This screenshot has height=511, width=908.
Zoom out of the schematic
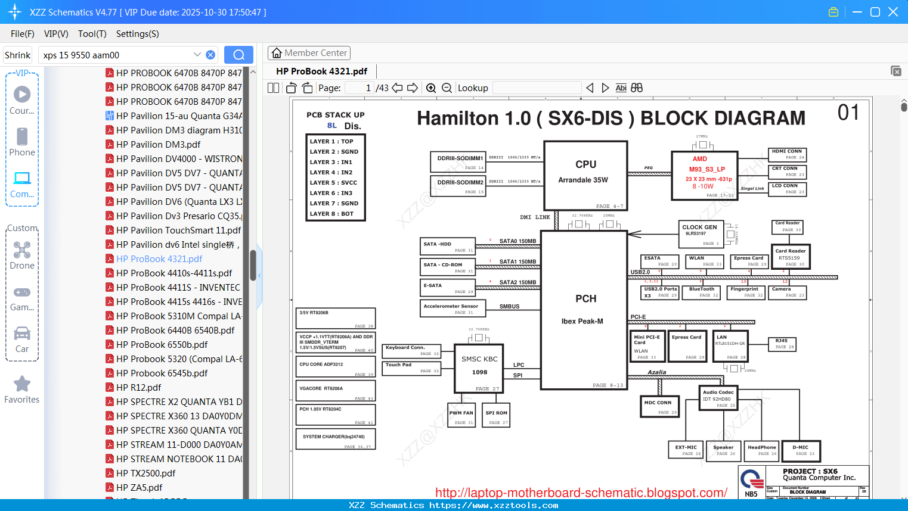[447, 88]
